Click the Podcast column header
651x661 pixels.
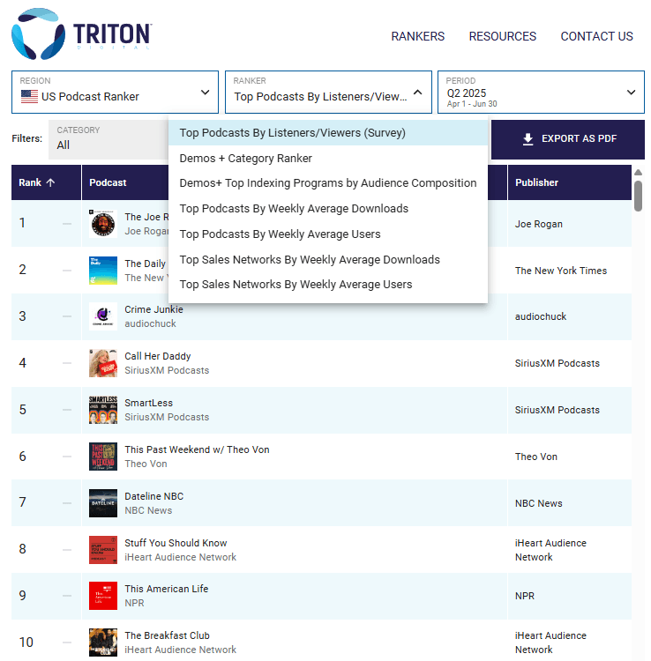tap(108, 182)
